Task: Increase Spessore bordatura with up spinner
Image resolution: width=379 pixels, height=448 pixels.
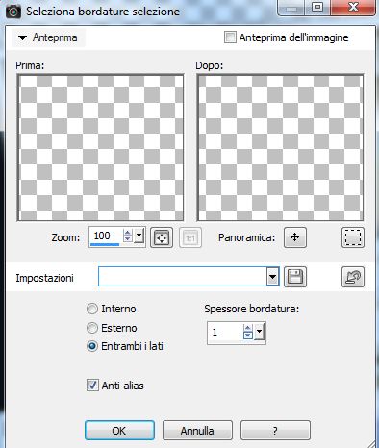Action: coord(248,329)
